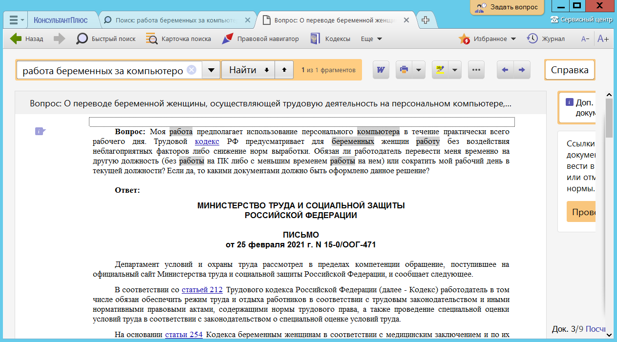The height and width of the screenshot is (342, 617).
Task: Switch to the Поиск: работа беременных tab
Action: (176, 20)
